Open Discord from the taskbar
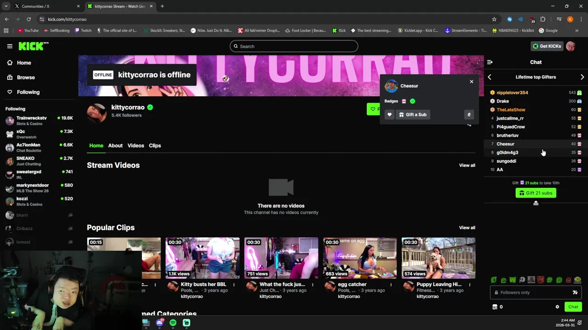588x330 pixels. click(159, 323)
